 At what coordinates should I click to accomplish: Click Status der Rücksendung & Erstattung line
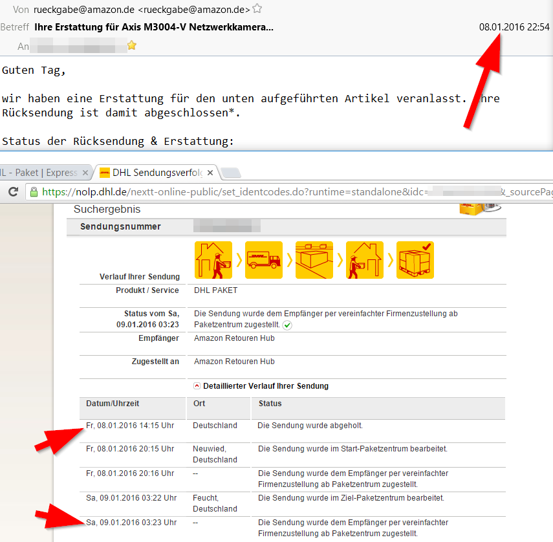coord(118,142)
